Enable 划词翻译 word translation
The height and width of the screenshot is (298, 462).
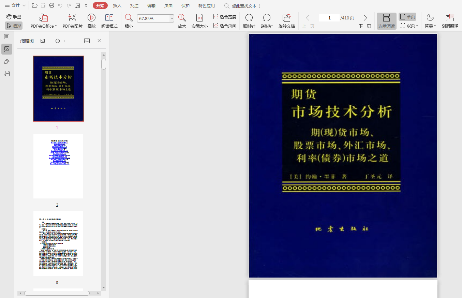(x=450, y=21)
